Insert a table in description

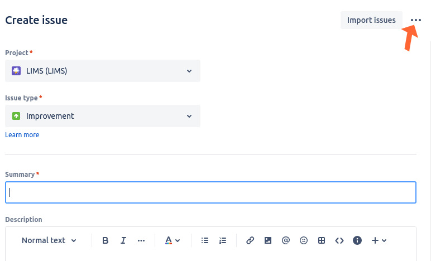322,240
